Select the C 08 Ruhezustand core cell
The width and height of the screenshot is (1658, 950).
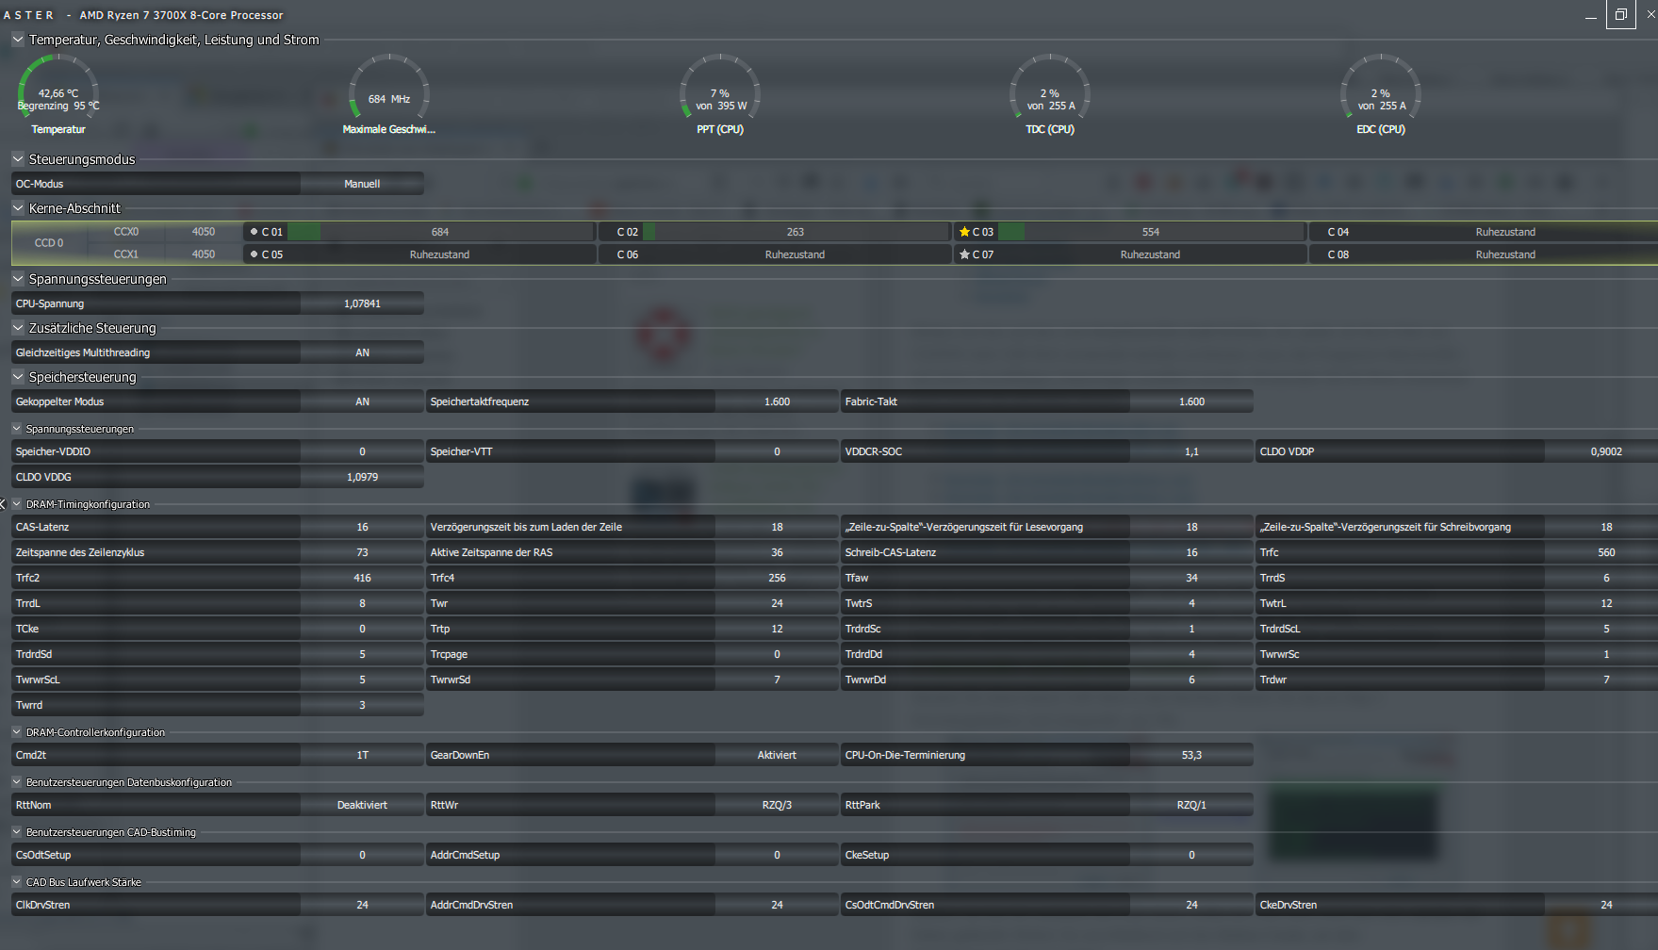(x=1484, y=254)
